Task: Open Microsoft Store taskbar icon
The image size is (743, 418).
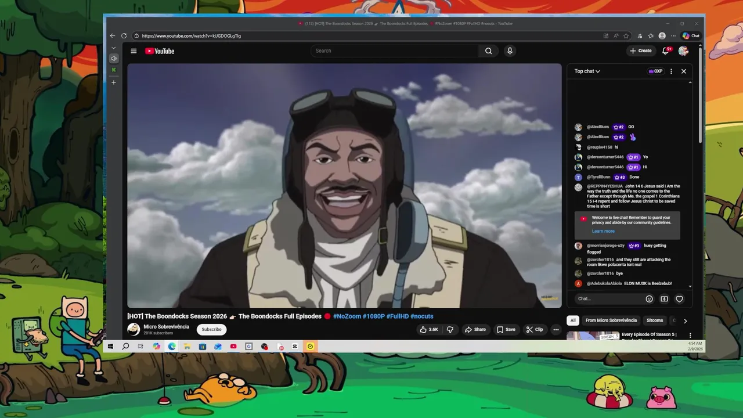Action: point(203,347)
